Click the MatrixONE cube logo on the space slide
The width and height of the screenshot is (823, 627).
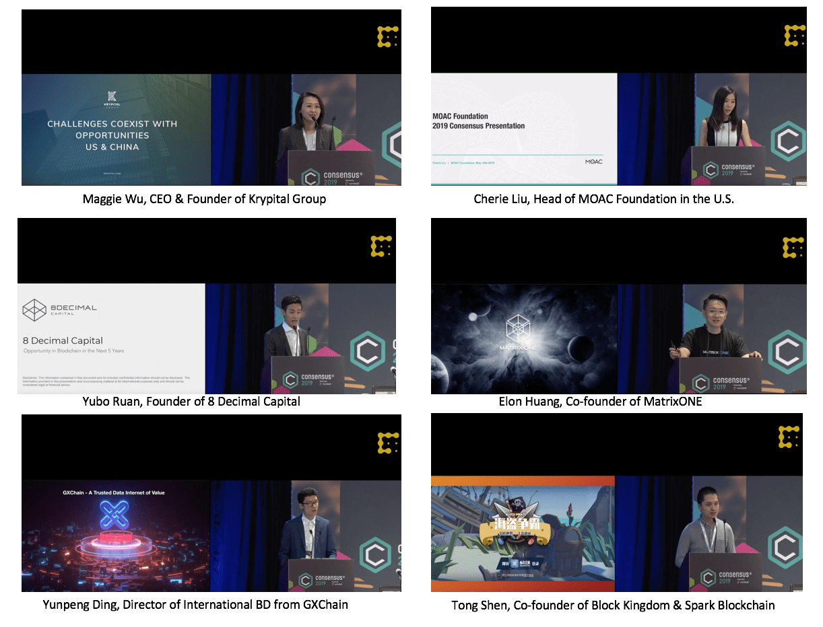coord(519,328)
